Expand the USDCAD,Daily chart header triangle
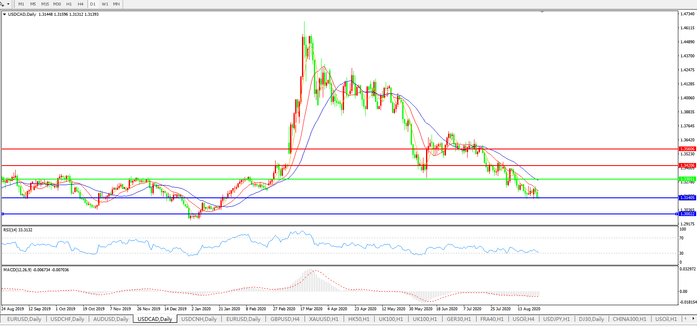Screen dimensions: 697x326 (x=4, y=14)
